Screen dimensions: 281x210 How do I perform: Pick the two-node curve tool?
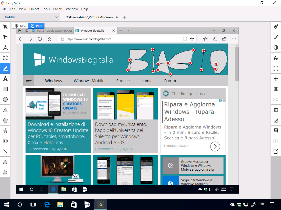(5, 58)
